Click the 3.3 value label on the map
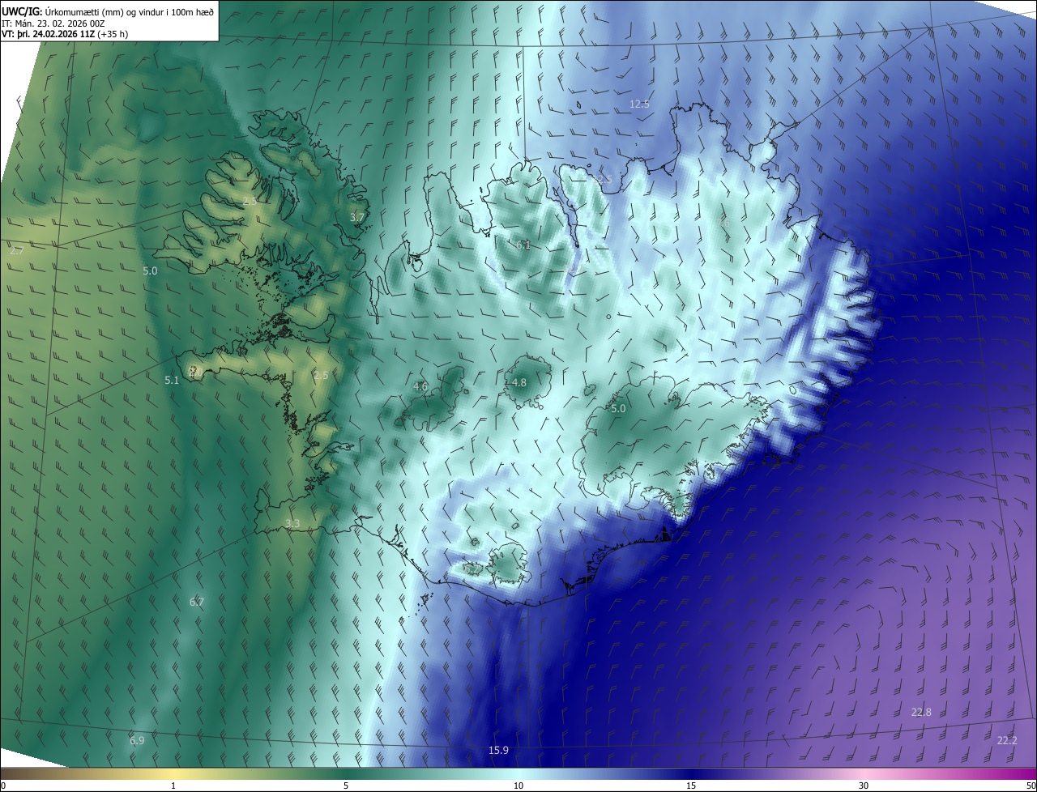This screenshot has height=792, width=1037. (x=292, y=524)
